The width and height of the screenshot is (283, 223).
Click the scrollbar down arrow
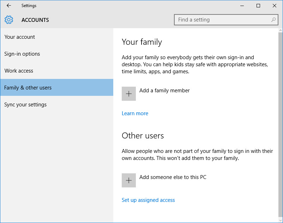pyautogui.click(x=280, y=220)
